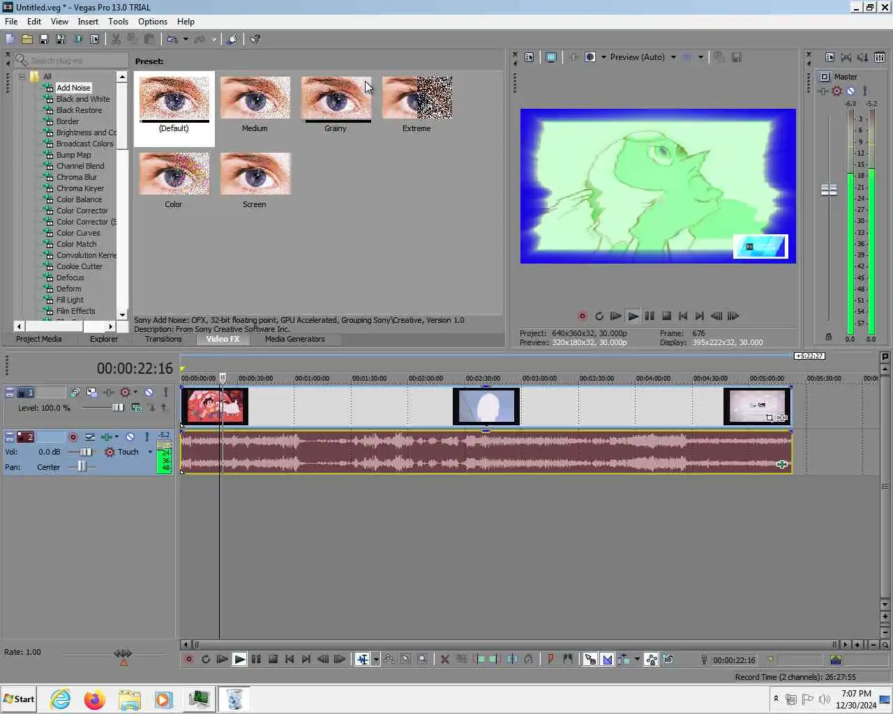The height and width of the screenshot is (714, 893).
Task: Select the Normal Edit tool icon
Action: pos(363,659)
